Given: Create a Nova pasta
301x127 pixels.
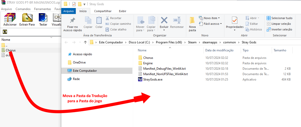Looking at the screenshot, I should click(x=192, y=24).
